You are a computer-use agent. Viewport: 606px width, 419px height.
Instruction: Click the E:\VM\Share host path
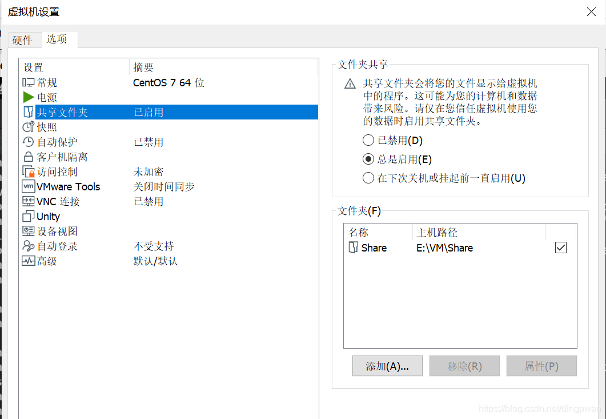coord(445,248)
